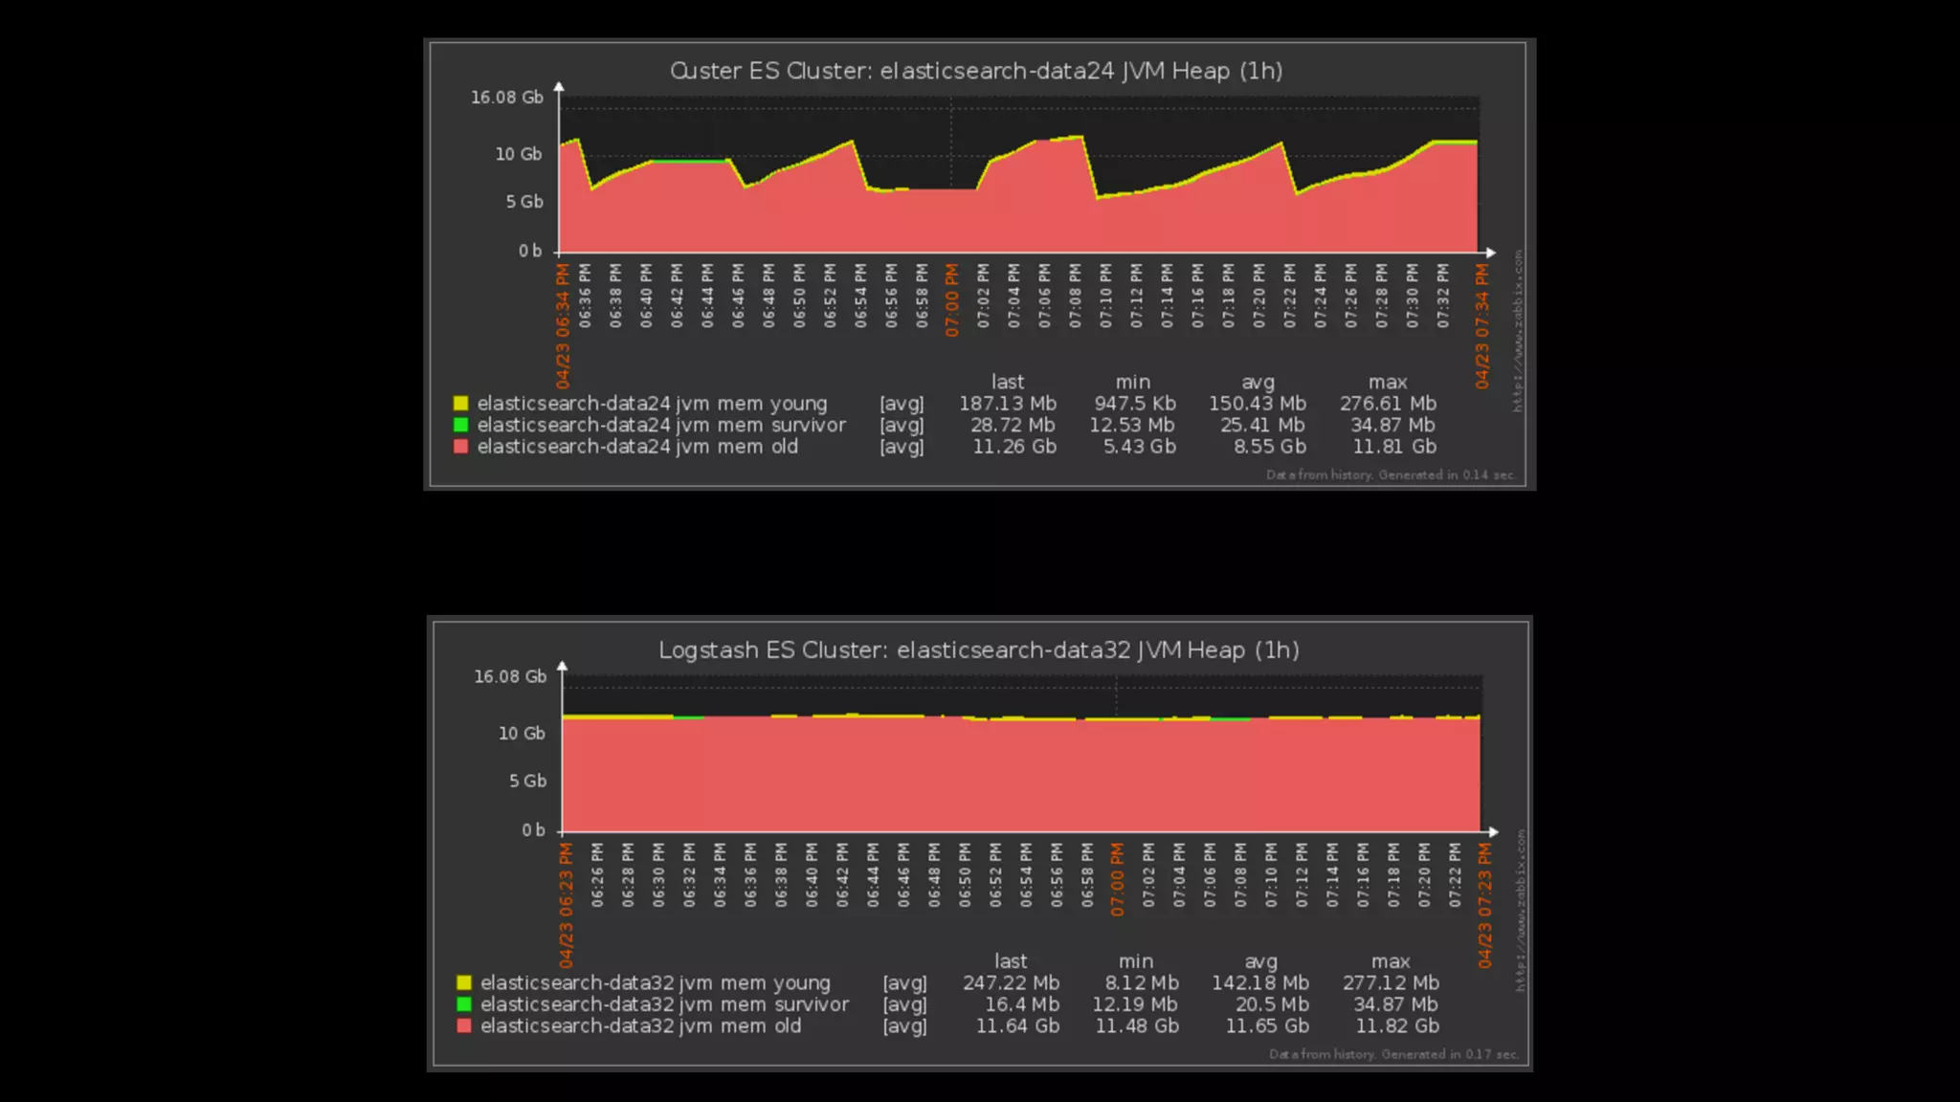Click the max column header in data24 legend

1388,382
